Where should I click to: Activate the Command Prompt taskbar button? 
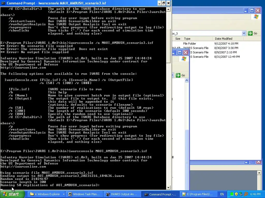click(160, 194)
